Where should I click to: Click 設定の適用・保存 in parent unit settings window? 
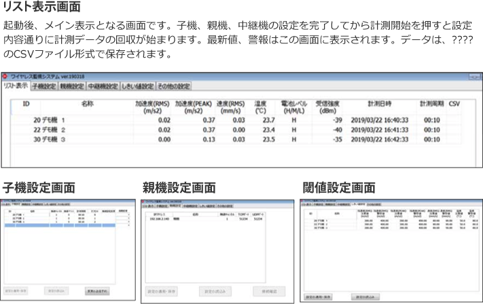[x=161, y=291]
